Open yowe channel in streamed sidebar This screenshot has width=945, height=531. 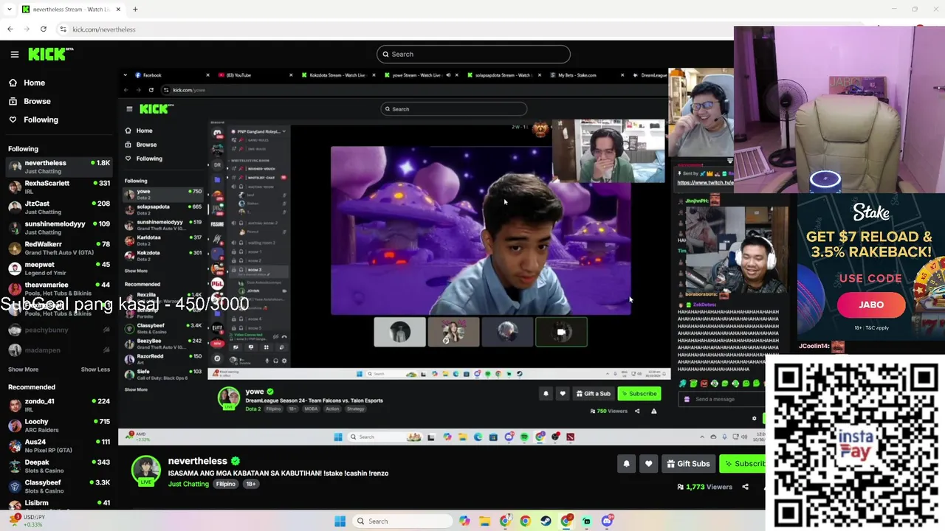(x=164, y=194)
